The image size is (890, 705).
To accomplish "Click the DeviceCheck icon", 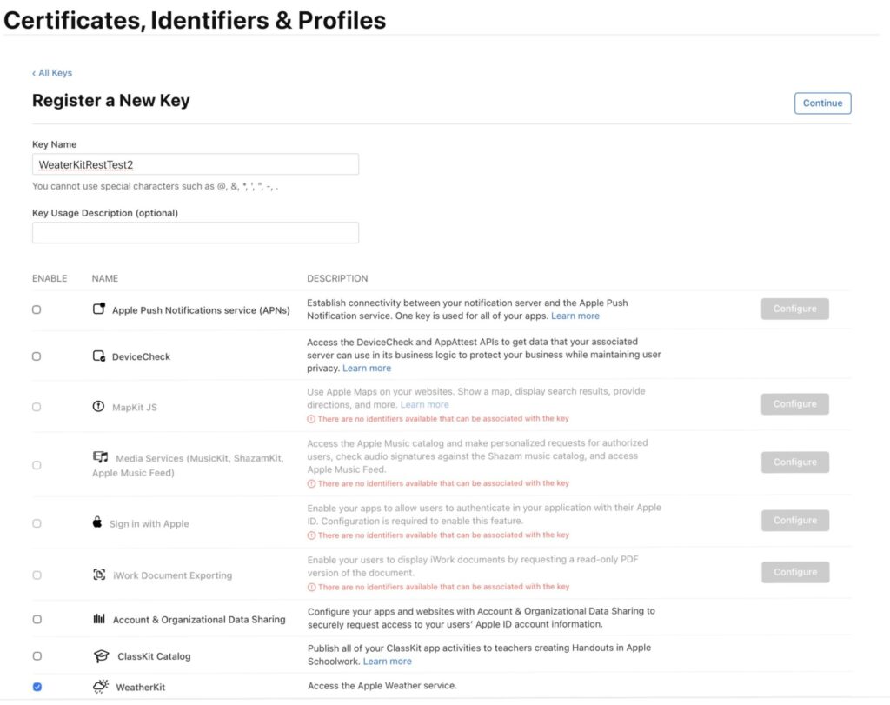I will coord(99,356).
